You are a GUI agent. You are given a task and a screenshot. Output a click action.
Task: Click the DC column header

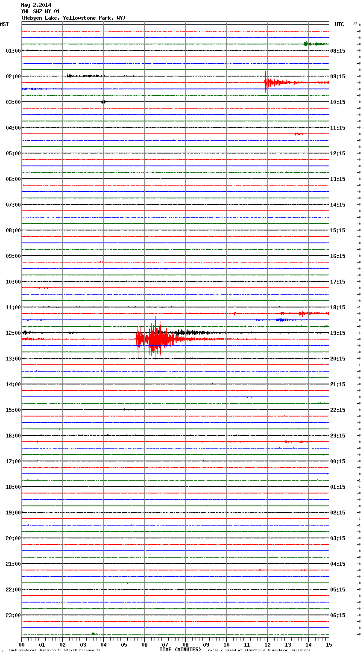(x=354, y=23)
